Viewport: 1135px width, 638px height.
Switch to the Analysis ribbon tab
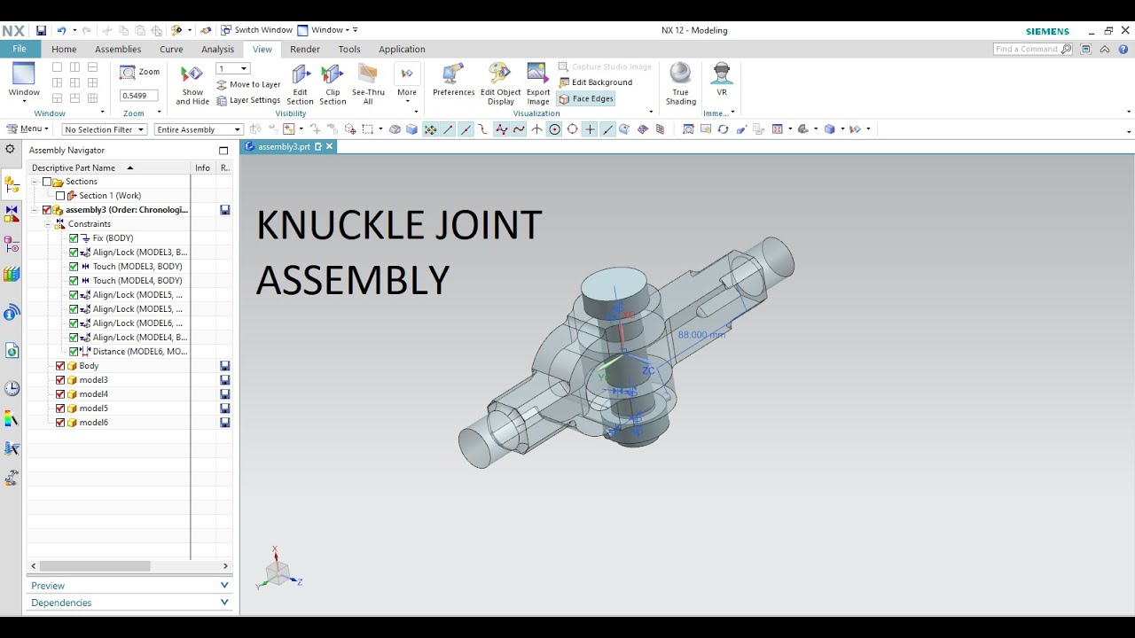[x=217, y=50]
